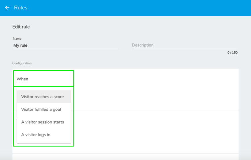Click the 0 / 150 character counter
Screen dimensions: 251x160
233,53
